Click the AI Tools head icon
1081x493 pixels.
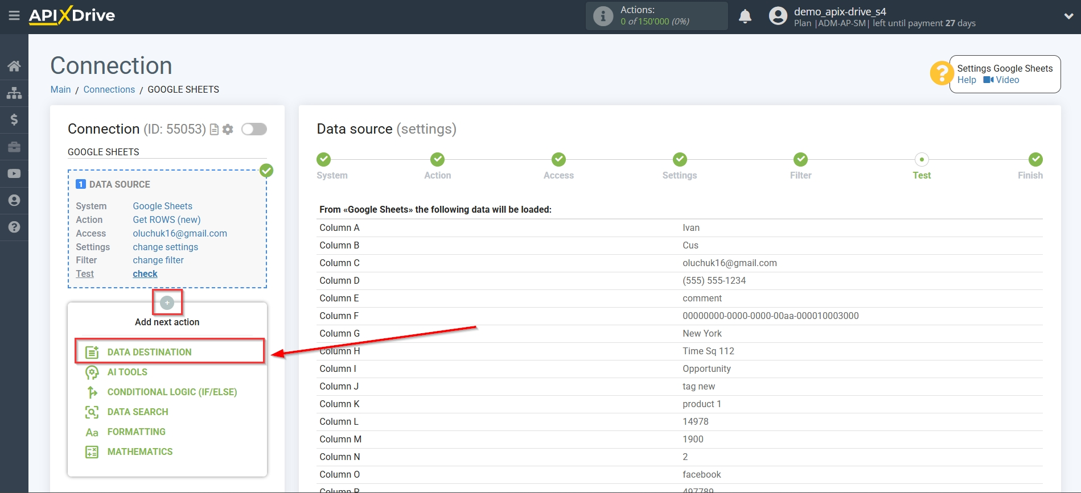pos(92,372)
